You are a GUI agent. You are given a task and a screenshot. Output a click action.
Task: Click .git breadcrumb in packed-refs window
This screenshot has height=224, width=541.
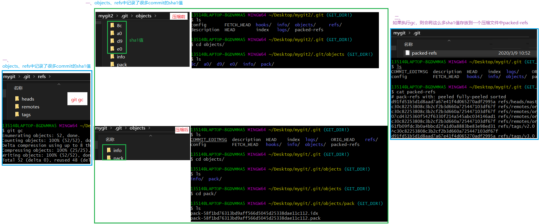coord(417,33)
